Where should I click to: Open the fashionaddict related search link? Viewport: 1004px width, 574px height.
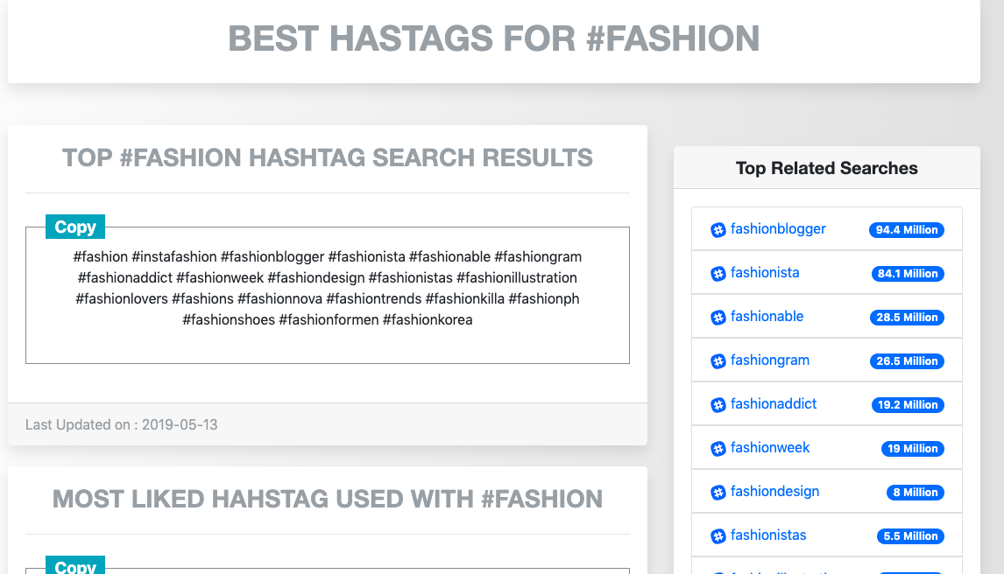point(774,404)
